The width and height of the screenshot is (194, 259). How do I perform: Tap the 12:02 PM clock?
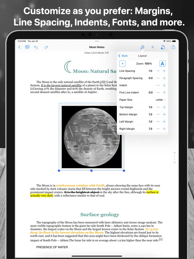22,41
